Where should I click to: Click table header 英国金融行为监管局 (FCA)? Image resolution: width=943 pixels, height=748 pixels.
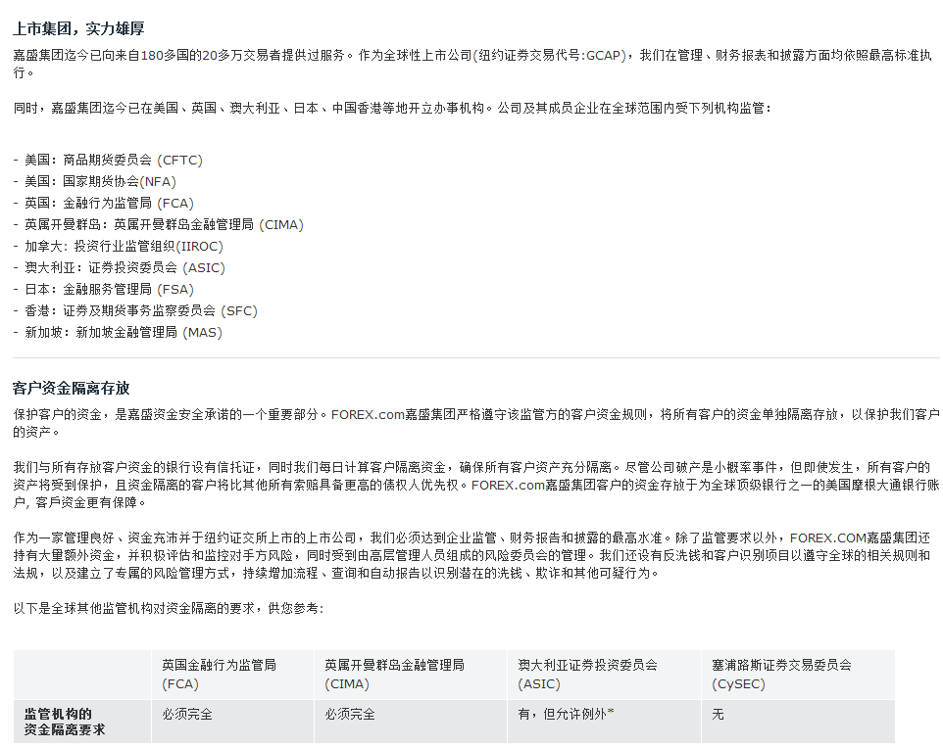point(232,675)
